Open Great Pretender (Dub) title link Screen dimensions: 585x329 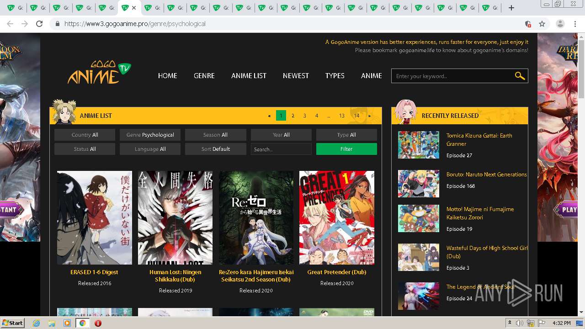pyautogui.click(x=337, y=272)
